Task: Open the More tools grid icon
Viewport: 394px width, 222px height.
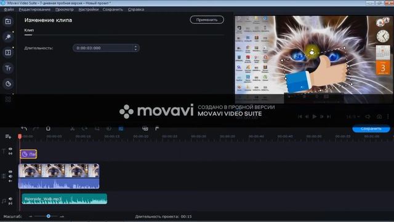Action: point(8,99)
